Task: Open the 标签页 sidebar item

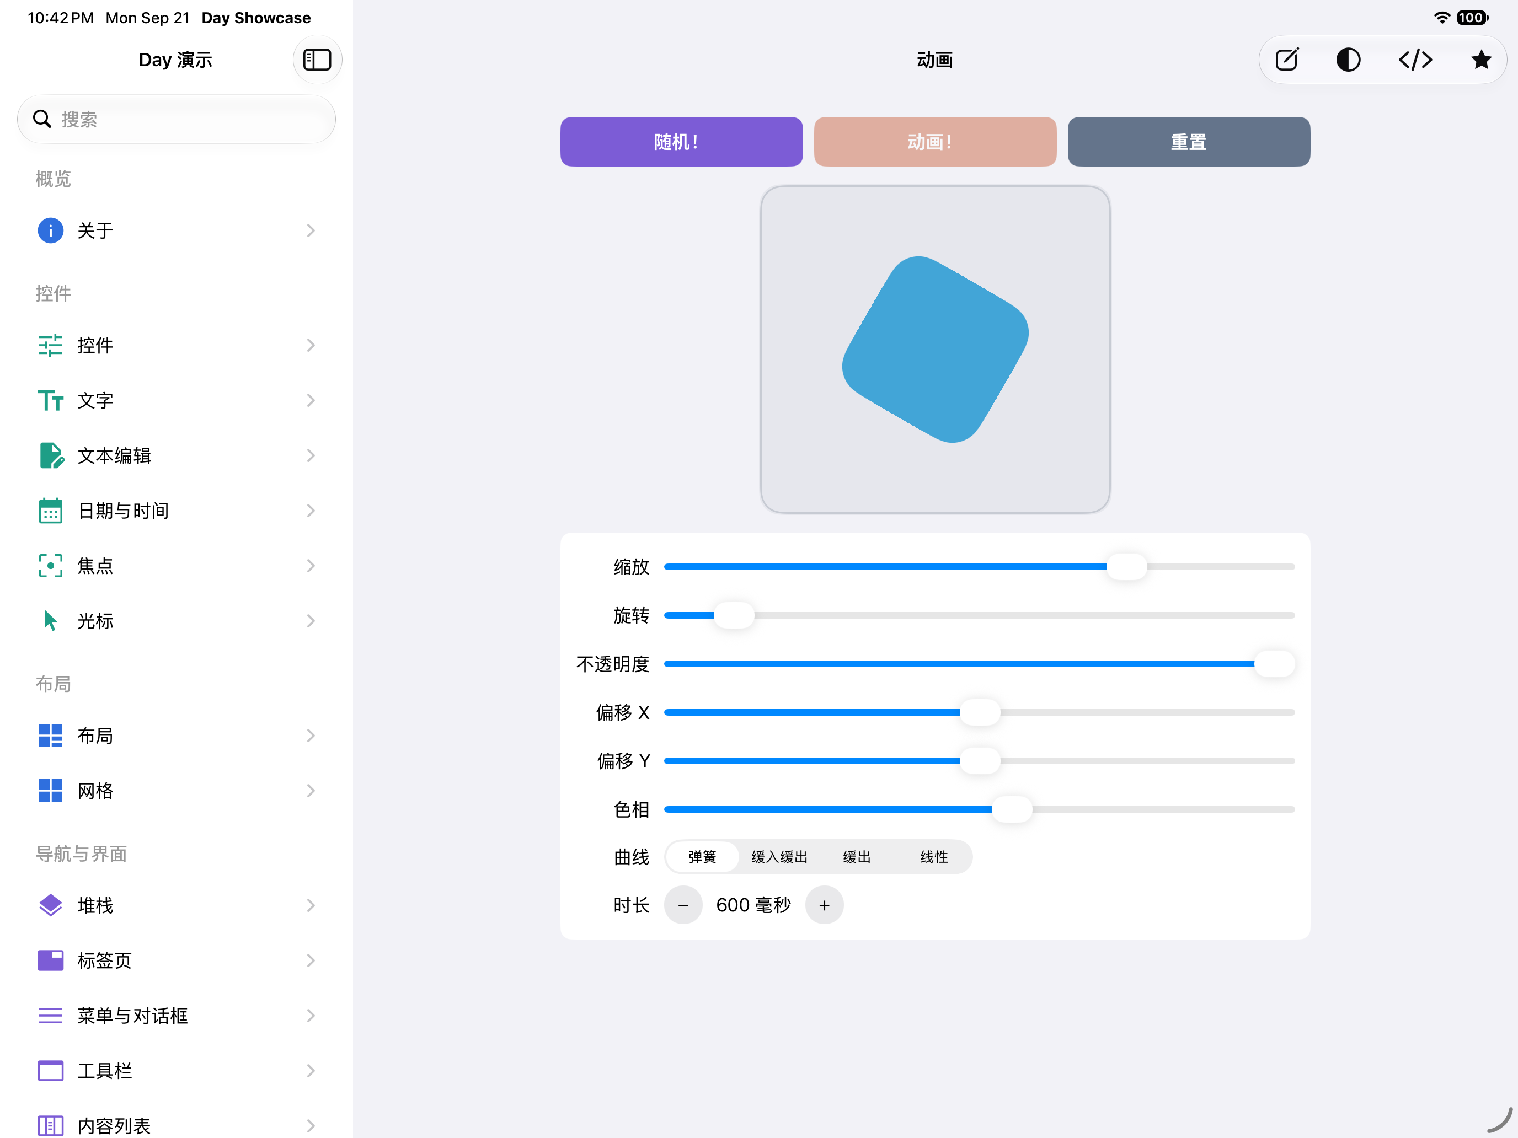Action: coord(177,960)
